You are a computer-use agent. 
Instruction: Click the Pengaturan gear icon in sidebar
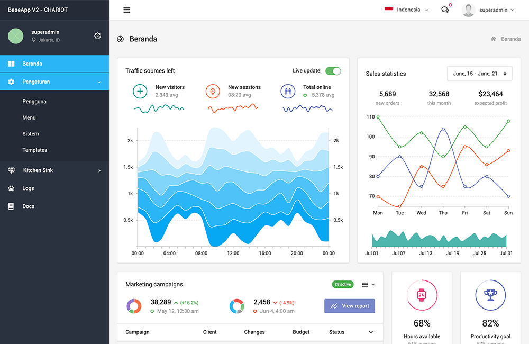coord(11,82)
